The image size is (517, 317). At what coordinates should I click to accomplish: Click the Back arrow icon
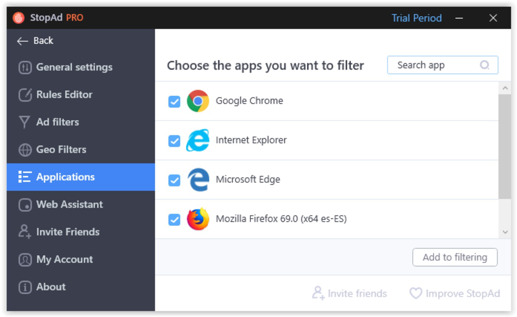pyautogui.click(x=23, y=41)
